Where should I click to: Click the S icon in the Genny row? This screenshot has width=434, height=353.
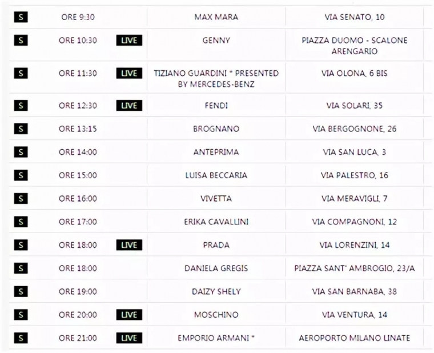[21, 41]
